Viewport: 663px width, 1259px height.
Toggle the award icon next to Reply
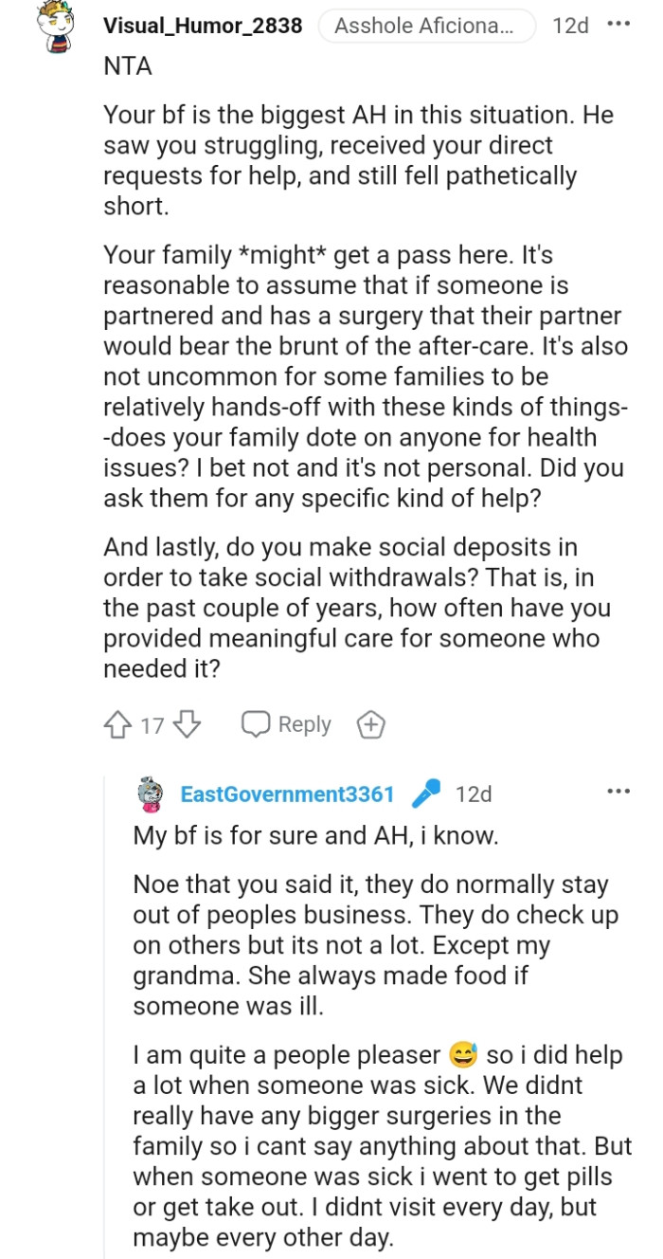pos(370,723)
